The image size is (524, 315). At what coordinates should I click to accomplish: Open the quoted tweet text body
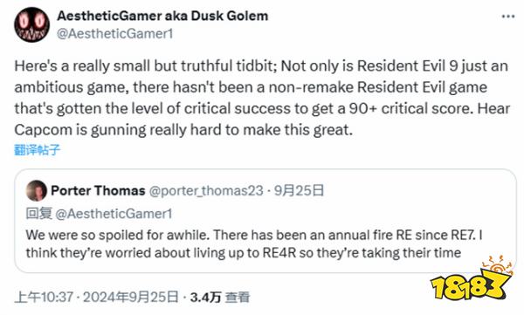click(254, 243)
